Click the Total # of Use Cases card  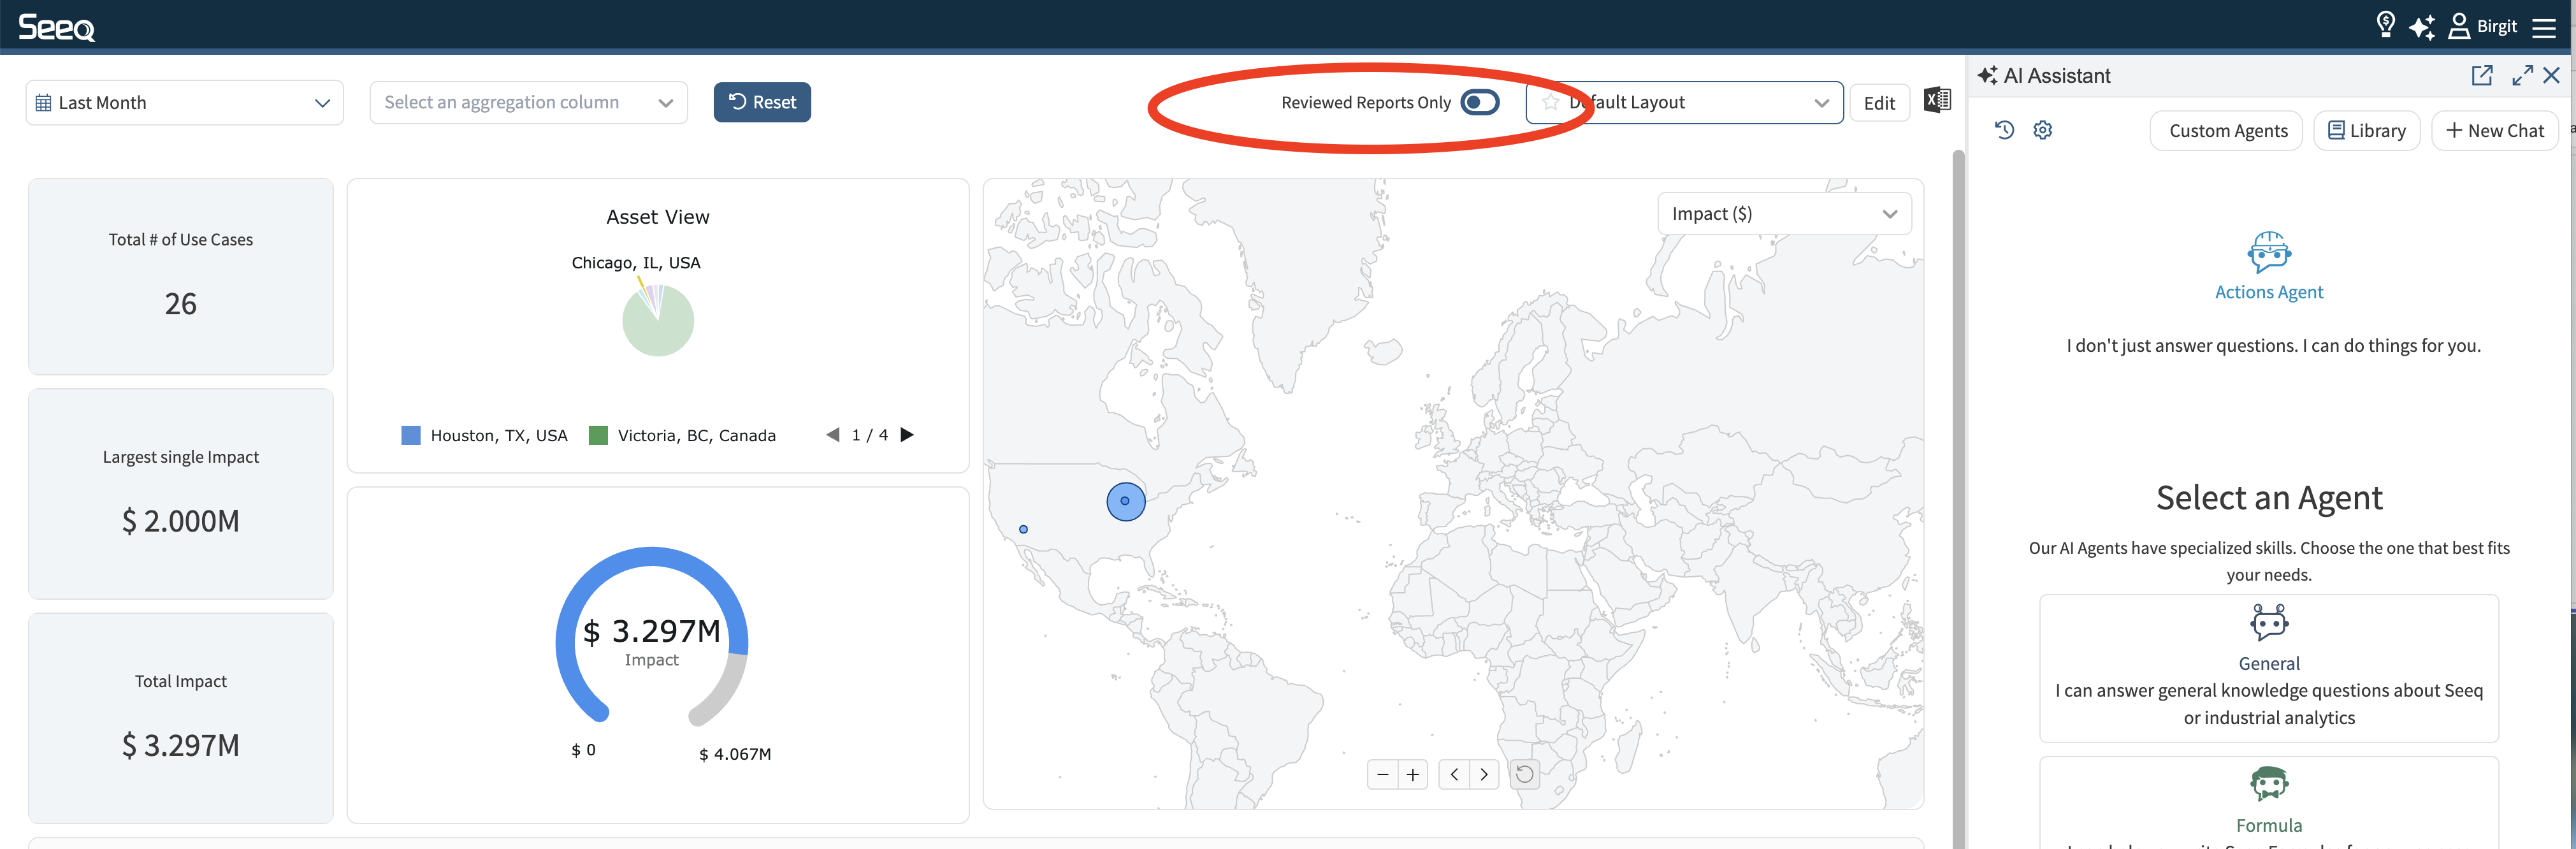pos(181,276)
